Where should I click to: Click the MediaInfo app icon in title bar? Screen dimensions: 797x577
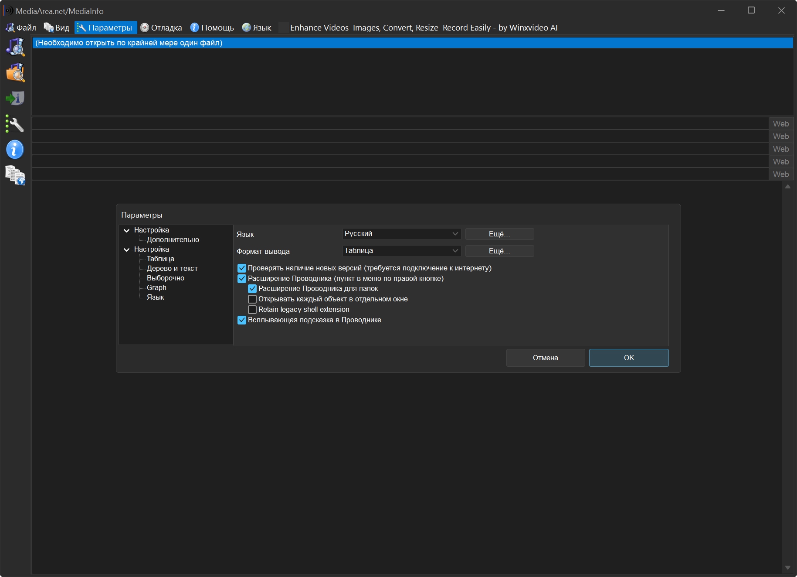[x=8, y=10]
